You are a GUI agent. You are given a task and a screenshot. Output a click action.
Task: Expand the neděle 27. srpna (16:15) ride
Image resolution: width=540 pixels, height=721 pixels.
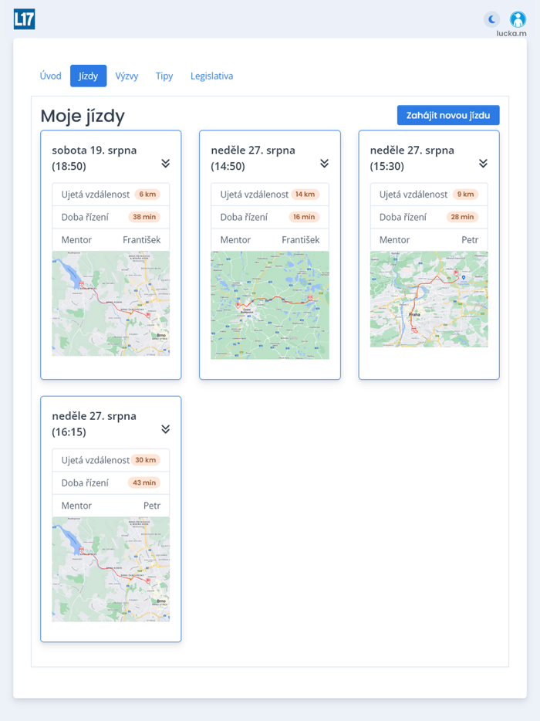point(165,429)
